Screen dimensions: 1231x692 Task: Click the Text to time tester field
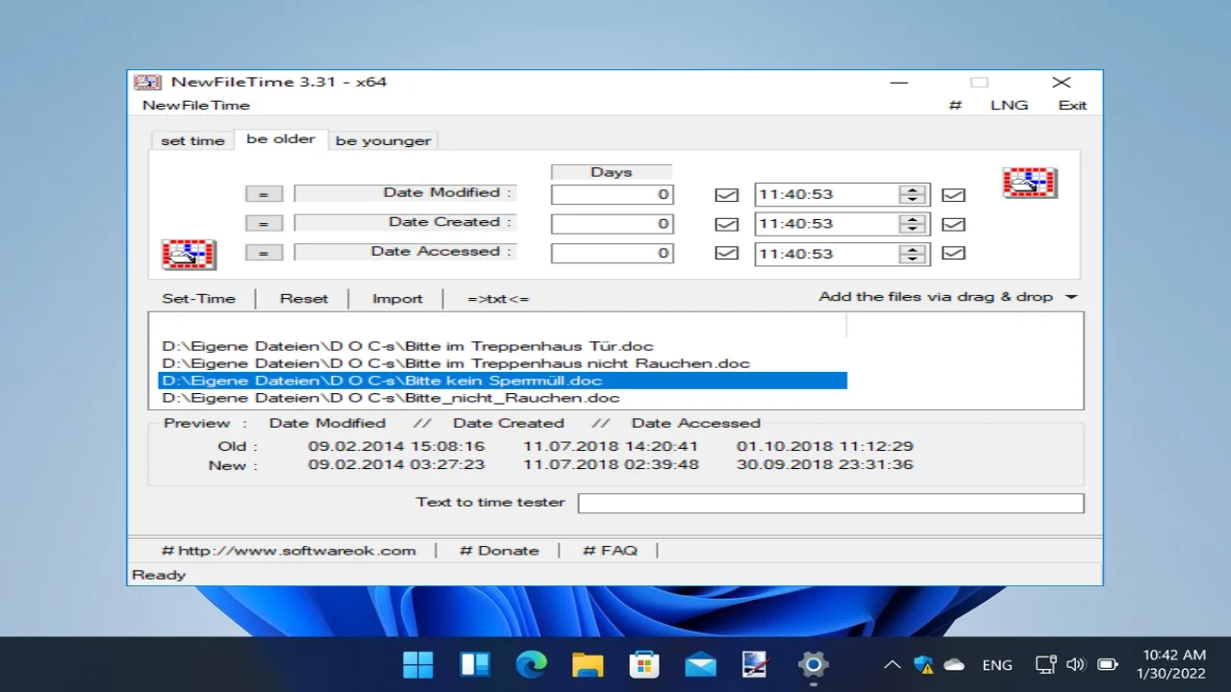831,503
